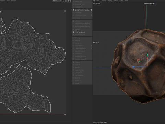Open the Display menu
The width and height of the screenshot is (165, 124).
click(x=110, y=1)
